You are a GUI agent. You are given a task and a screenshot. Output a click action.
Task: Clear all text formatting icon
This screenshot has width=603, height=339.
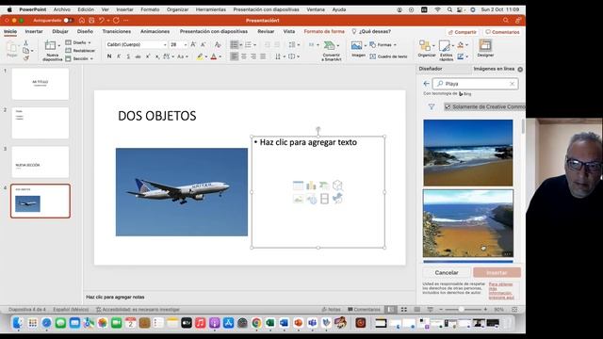tap(218, 44)
